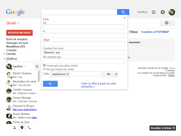Viewport: 181px width, 136px height.
Task: Click the Objet input field
Action: [84, 44]
